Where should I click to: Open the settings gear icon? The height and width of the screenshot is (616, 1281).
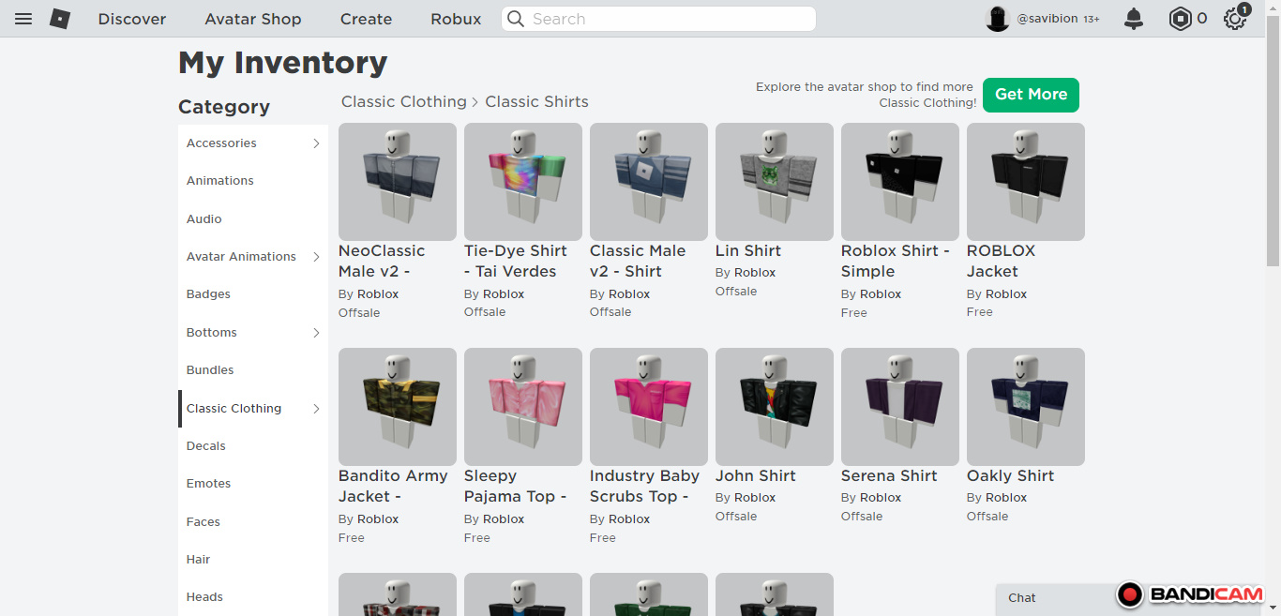[x=1234, y=19]
